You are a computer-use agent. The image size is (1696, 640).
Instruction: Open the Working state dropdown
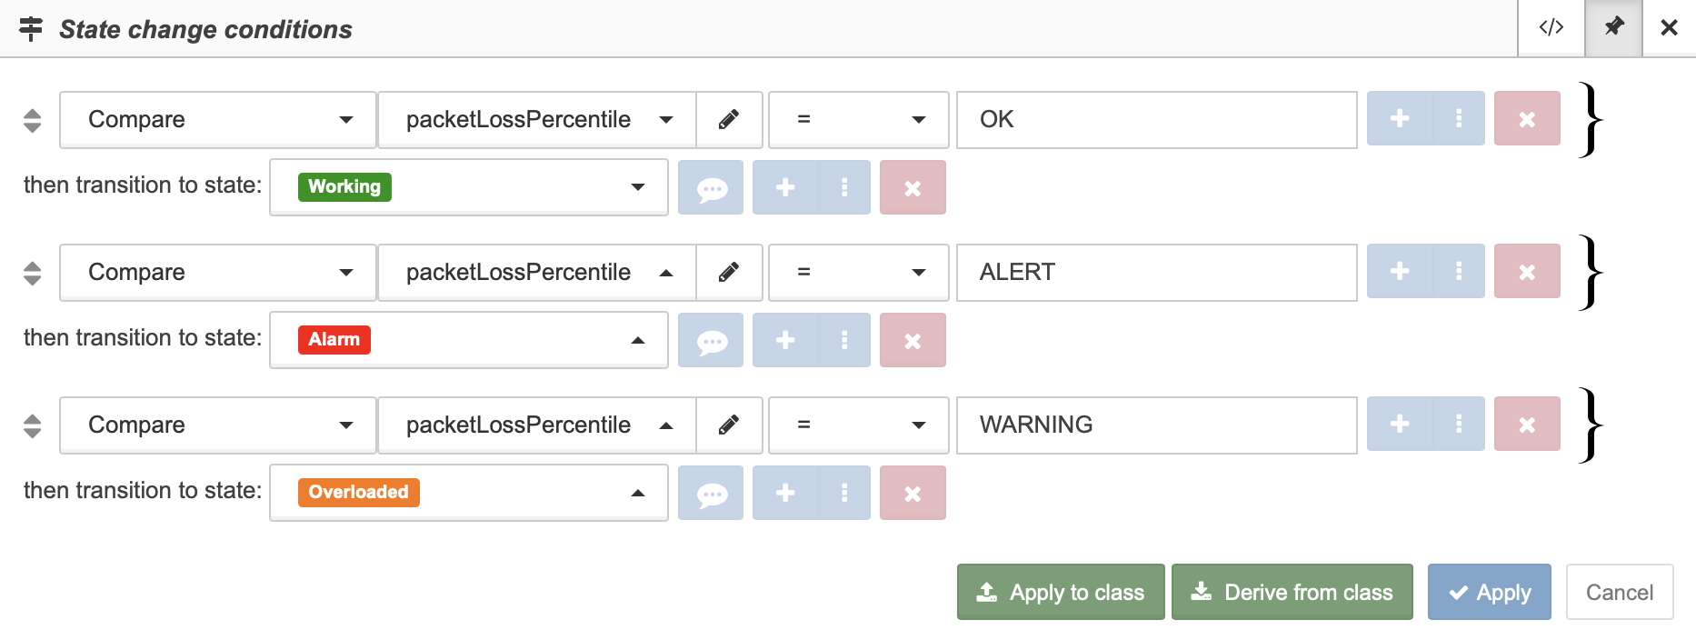pyautogui.click(x=469, y=187)
